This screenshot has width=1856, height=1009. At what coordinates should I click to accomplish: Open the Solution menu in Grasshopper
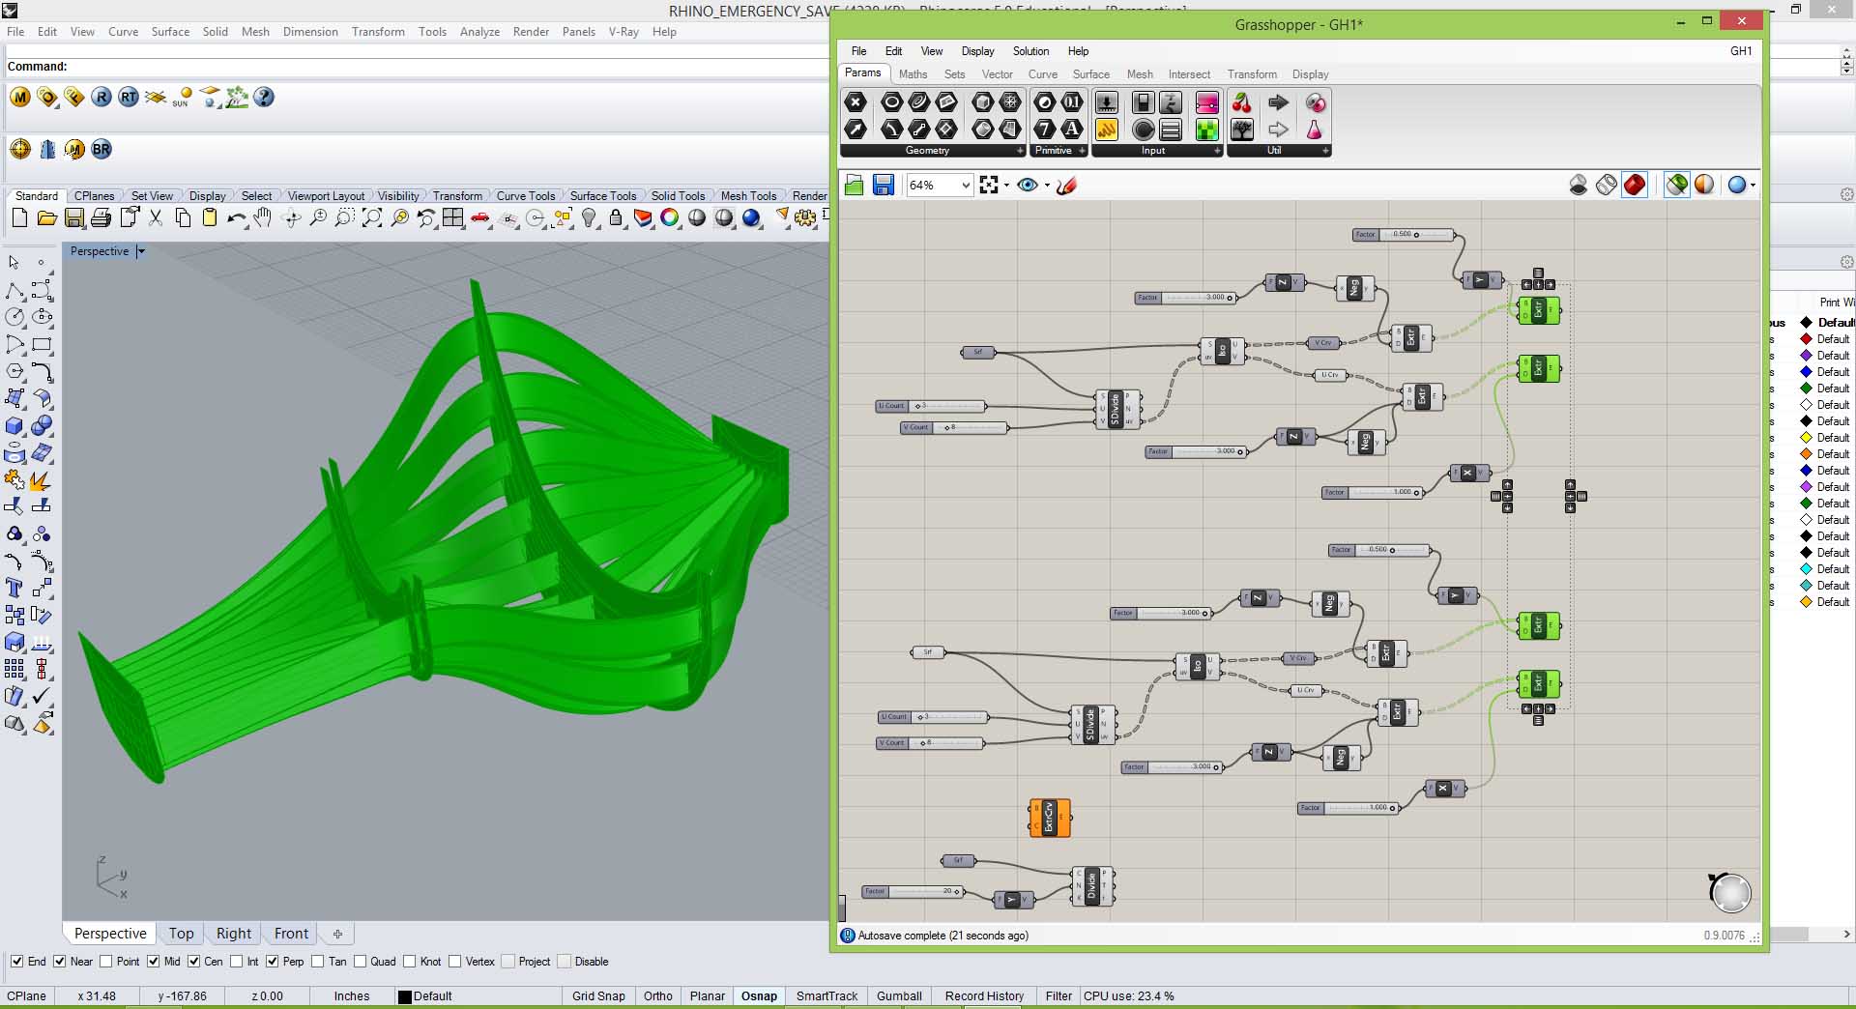coord(1030,51)
